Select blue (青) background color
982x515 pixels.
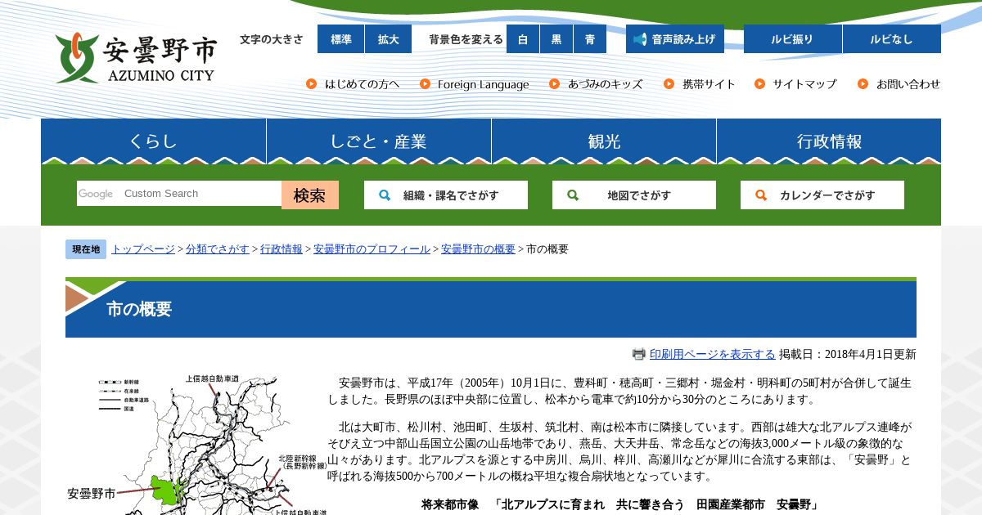click(590, 39)
